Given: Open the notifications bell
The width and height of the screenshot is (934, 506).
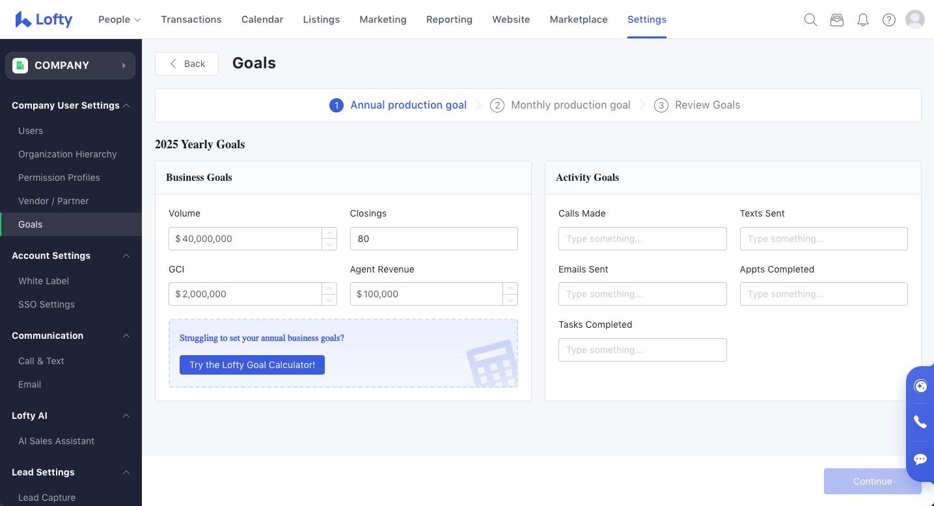Looking at the screenshot, I should pos(863,20).
